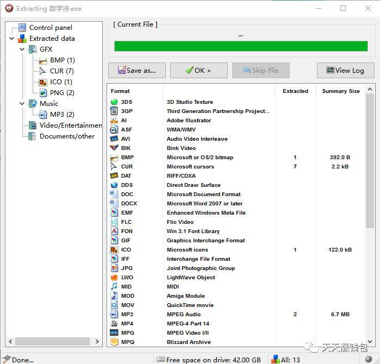Click the MPG filmstrip icon
The height and width of the screenshot is (364, 380).
point(114,332)
